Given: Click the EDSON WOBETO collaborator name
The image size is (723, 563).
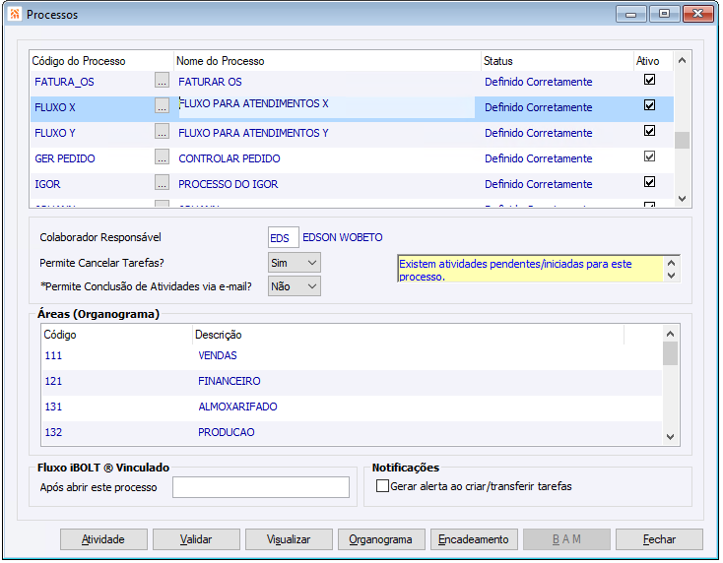Looking at the screenshot, I should coord(342,237).
